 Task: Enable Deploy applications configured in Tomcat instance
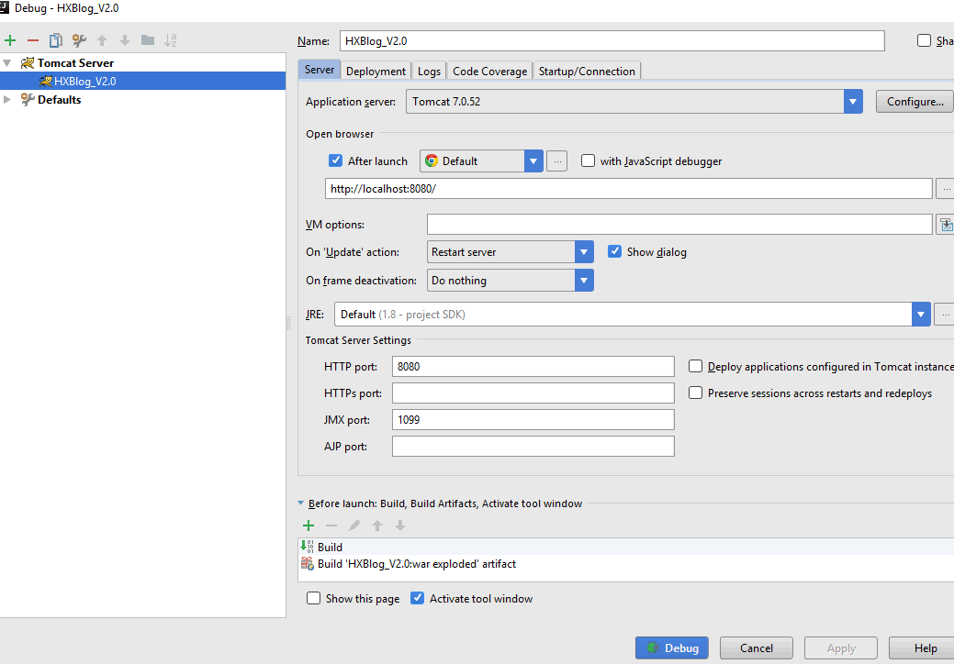tap(695, 366)
